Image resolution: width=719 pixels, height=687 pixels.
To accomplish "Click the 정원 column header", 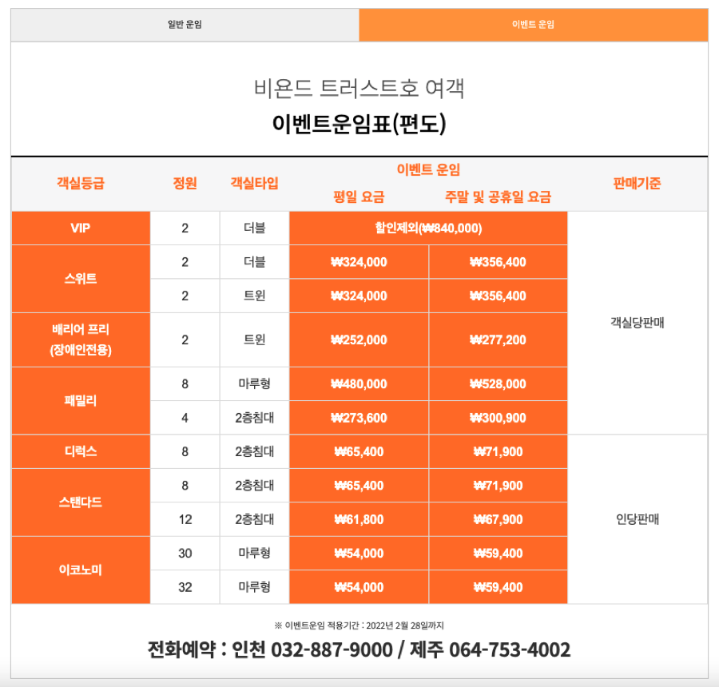I will pyautogui.click(x=185, y=184).
